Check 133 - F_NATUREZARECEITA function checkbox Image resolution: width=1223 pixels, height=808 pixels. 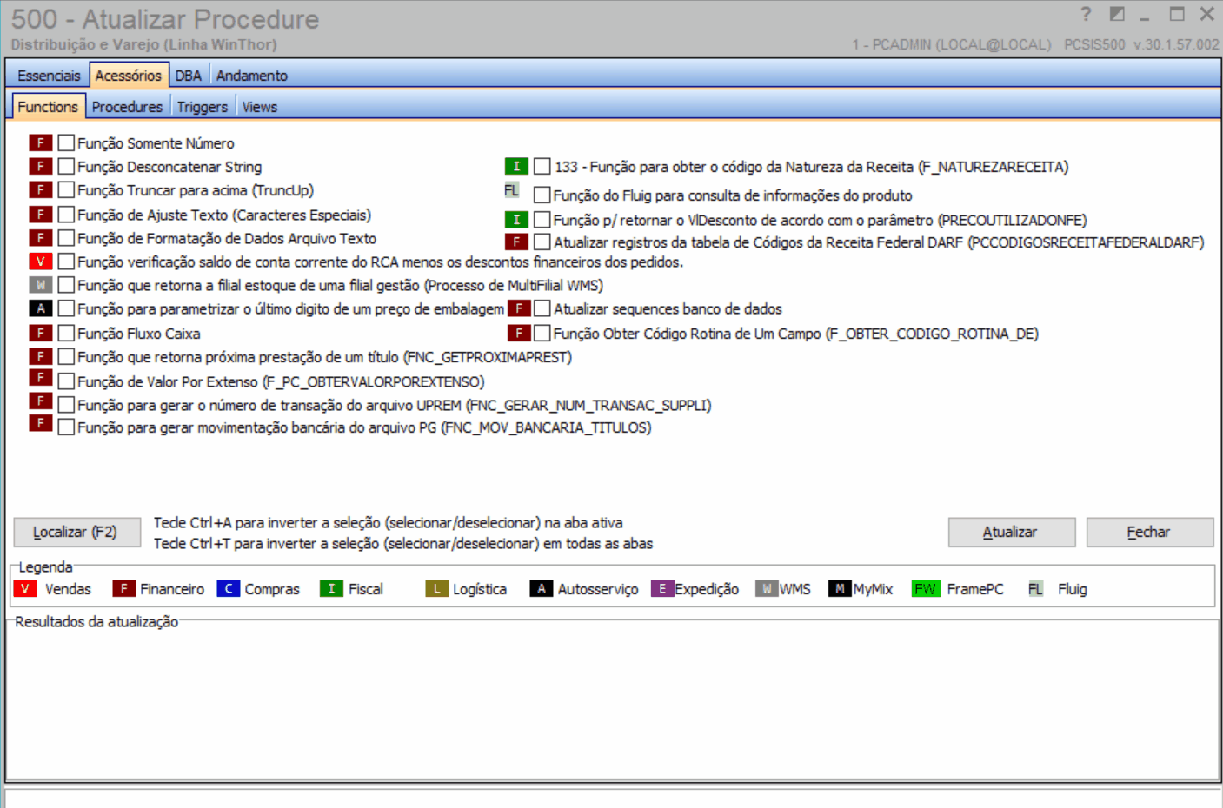tap(542, 166)
